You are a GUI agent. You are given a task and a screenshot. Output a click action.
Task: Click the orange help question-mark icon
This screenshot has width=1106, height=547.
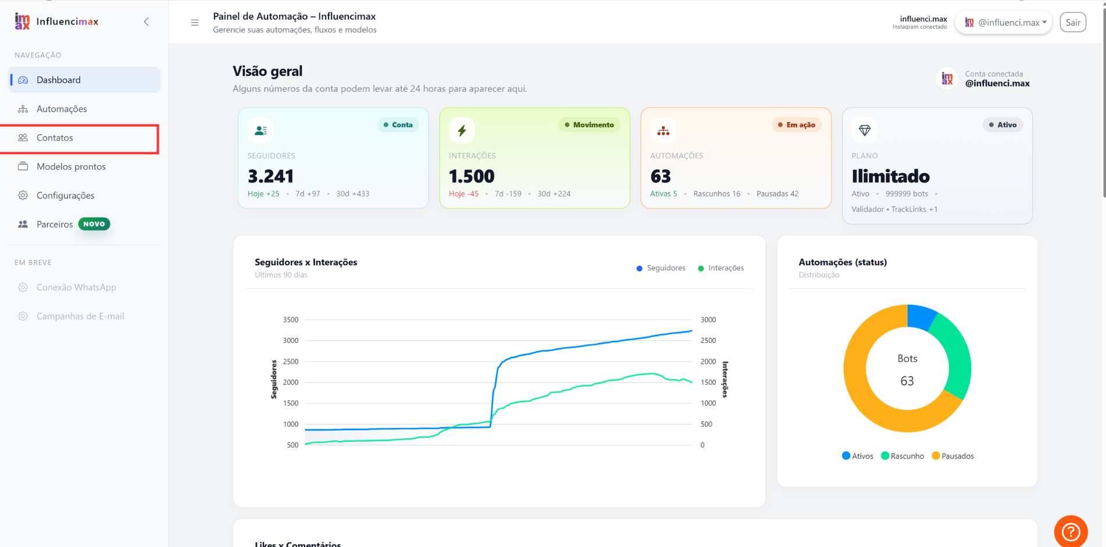pyautogui.click(x=1071, y=531)
